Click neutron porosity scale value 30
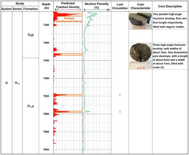 point(108,10)
